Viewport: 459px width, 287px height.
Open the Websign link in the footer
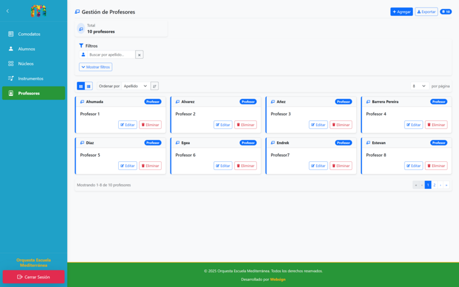point(278,280)
